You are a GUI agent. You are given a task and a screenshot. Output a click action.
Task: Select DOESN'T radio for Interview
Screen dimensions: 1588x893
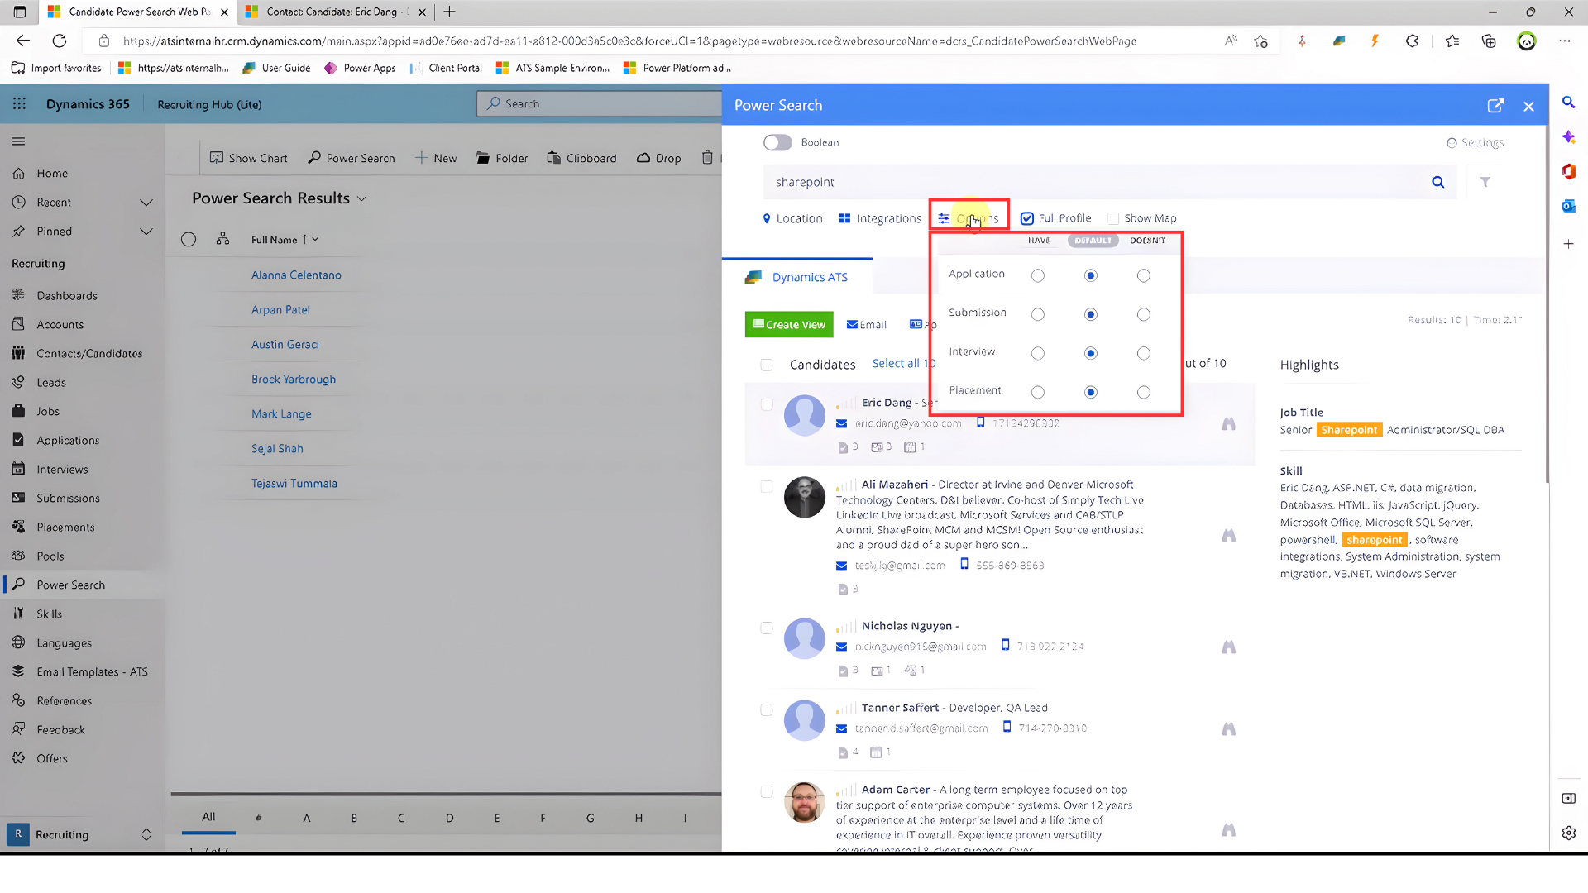coord(1144,353)
